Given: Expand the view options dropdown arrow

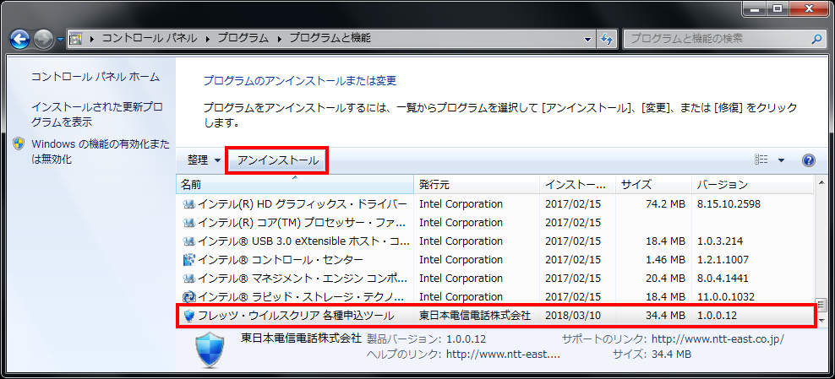Looking at the screenshot, I should 781,160.
